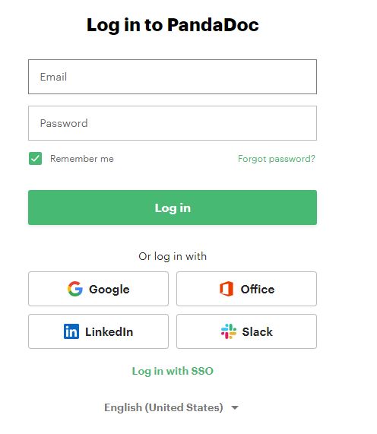Sign in using the Office button label
Image resolution: width=377 pixels, height=434 pixels.
point(258,290)
